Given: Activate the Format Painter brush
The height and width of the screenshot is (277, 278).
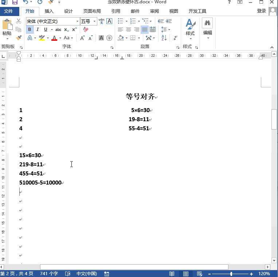Looking at the screenshot, I should click(x=19, y=37).
